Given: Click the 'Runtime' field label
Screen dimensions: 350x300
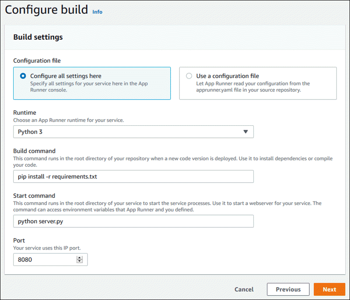Looking at the screenshot, I should pyautogui.click(x=24, y=113).
